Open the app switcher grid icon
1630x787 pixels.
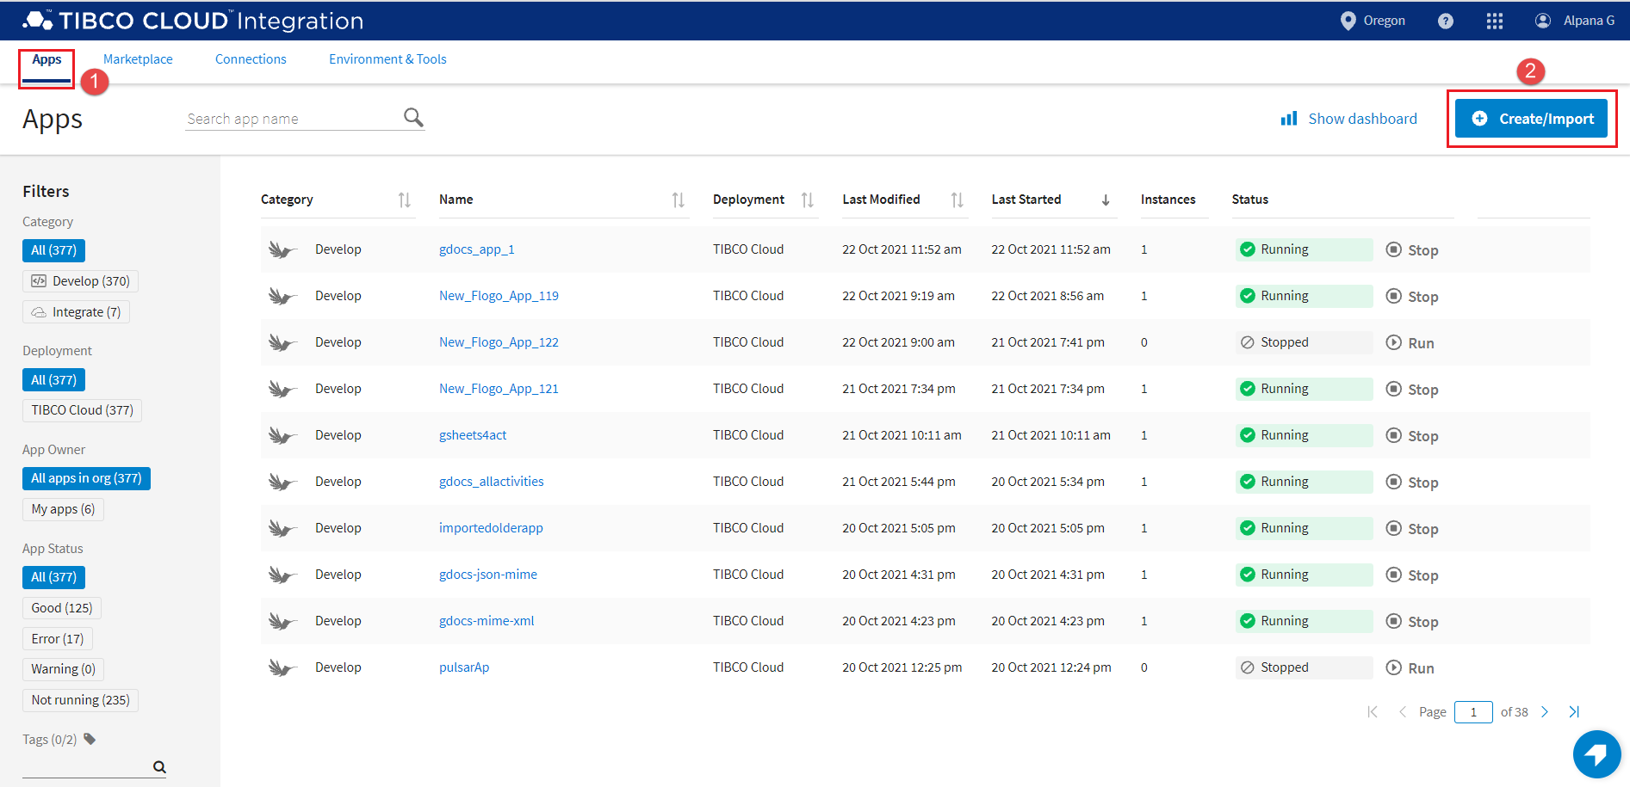click(1495, 21)
